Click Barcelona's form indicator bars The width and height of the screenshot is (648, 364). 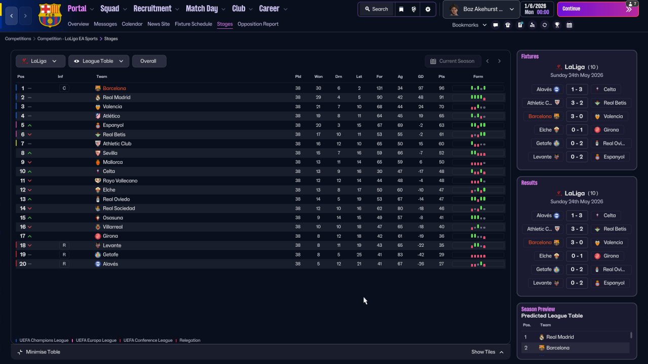pos(478,88)
